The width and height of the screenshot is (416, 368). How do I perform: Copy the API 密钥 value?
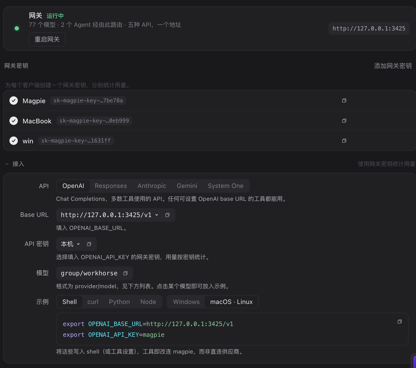tap(89, 244)
